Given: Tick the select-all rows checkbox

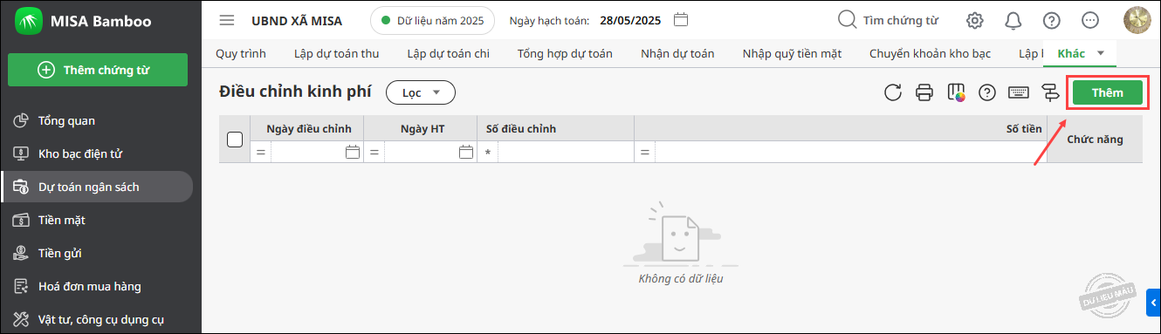Looking at the screenshot, I should click(x=235, y=139).
